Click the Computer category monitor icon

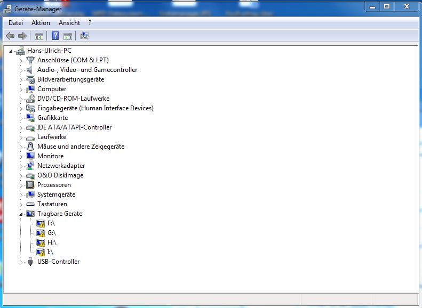tap(30, 89)
